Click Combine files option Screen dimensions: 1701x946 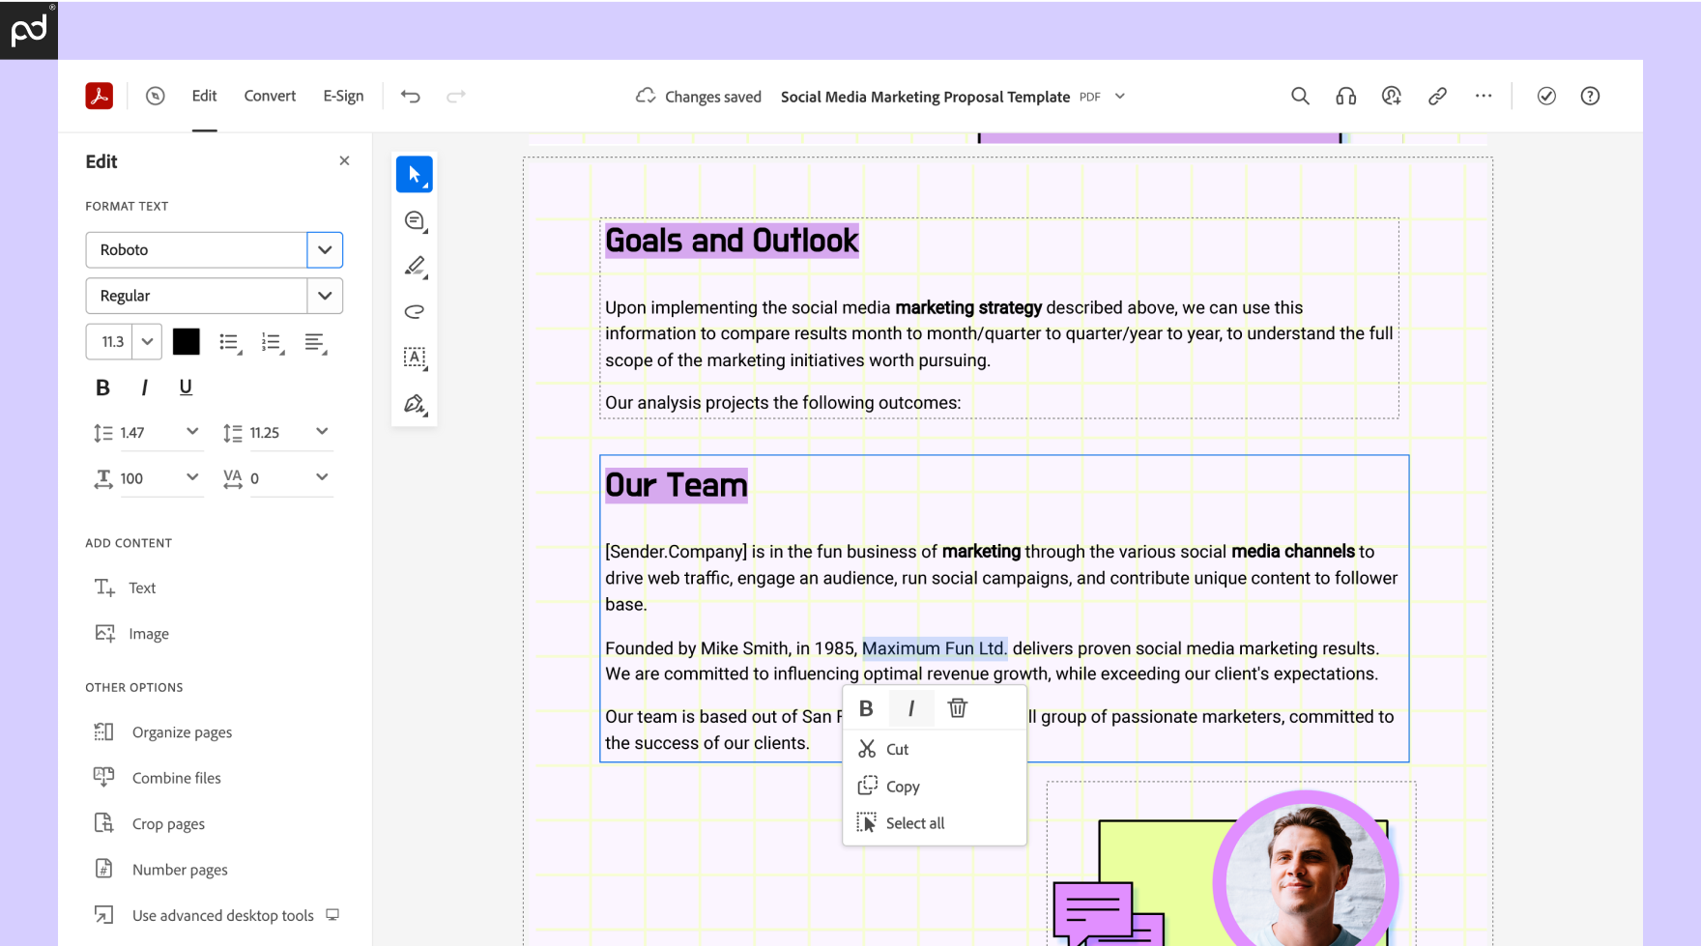(176, 778)
